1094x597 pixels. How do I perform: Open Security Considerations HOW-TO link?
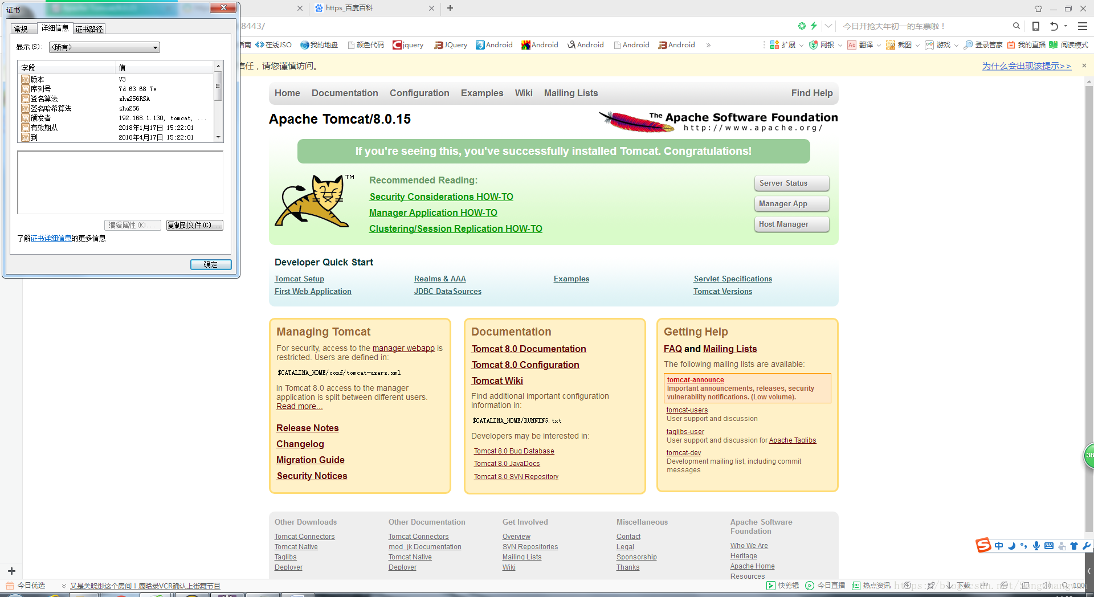pyautogui.click(x=441, y=197)
